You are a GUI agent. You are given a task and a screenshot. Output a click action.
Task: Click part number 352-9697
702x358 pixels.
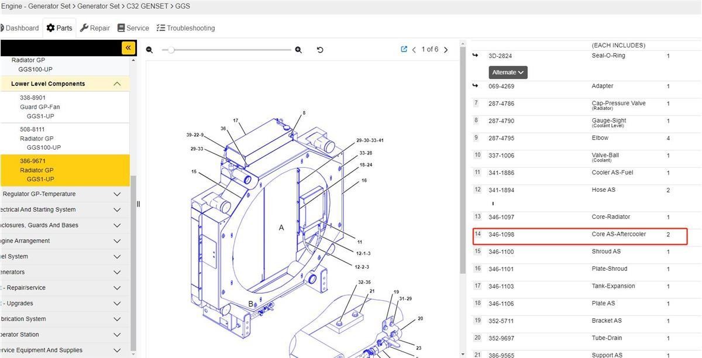[x=501, y=338]
